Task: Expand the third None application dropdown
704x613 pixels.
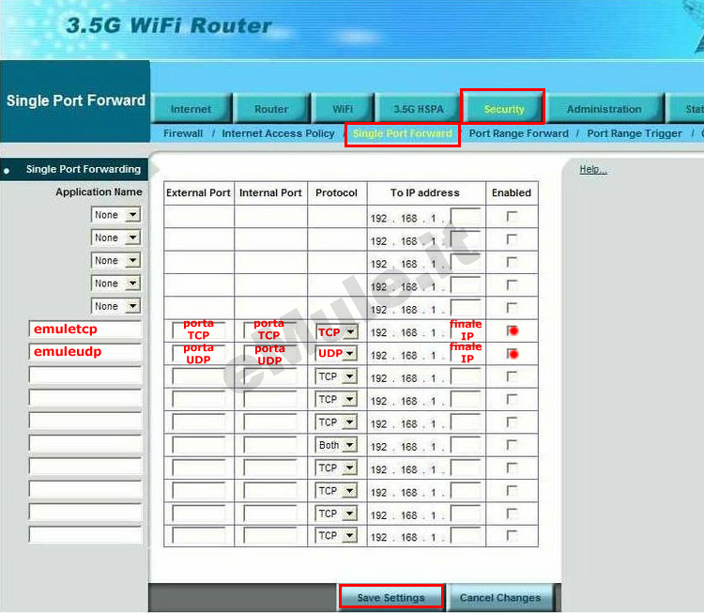Action: 115,260
